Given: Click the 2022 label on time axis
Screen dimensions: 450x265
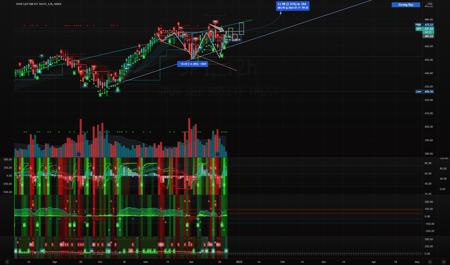Looking at the screenshot, I should pos(239,262).
